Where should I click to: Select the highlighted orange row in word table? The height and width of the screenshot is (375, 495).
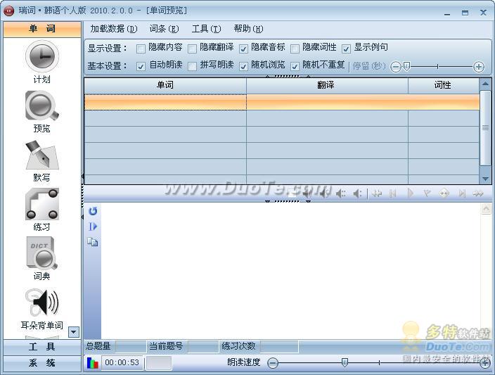[x=282, y=102]
